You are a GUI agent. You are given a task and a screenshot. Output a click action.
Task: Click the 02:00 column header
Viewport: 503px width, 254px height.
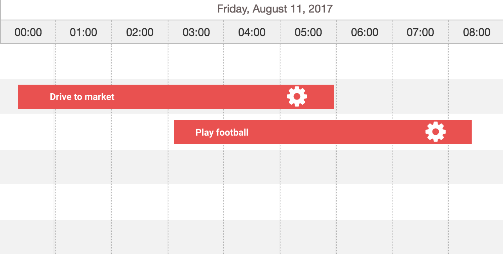pos(140,33)
